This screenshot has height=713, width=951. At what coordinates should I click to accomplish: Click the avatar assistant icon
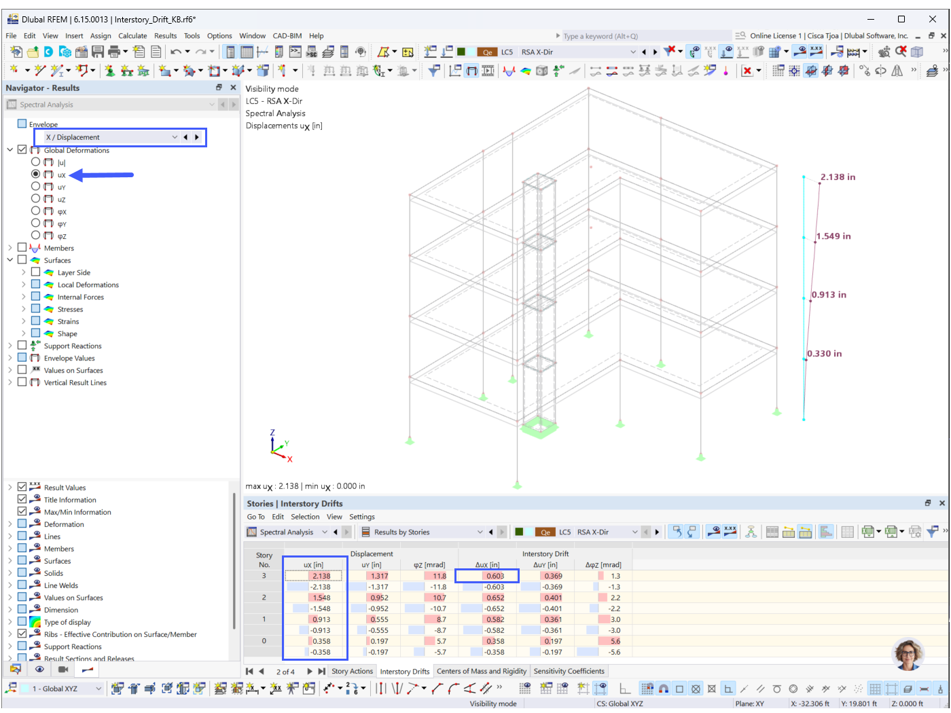[908, 655]
